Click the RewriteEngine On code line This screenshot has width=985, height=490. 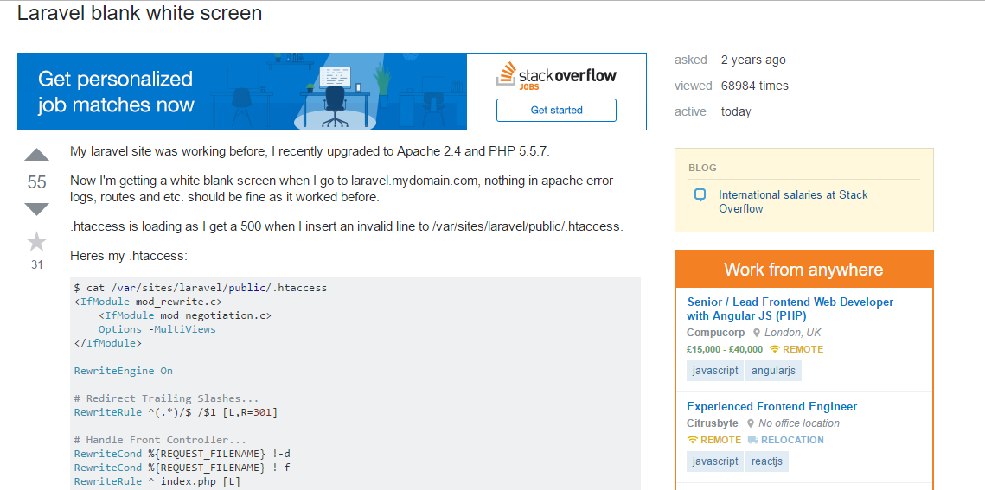123,371
